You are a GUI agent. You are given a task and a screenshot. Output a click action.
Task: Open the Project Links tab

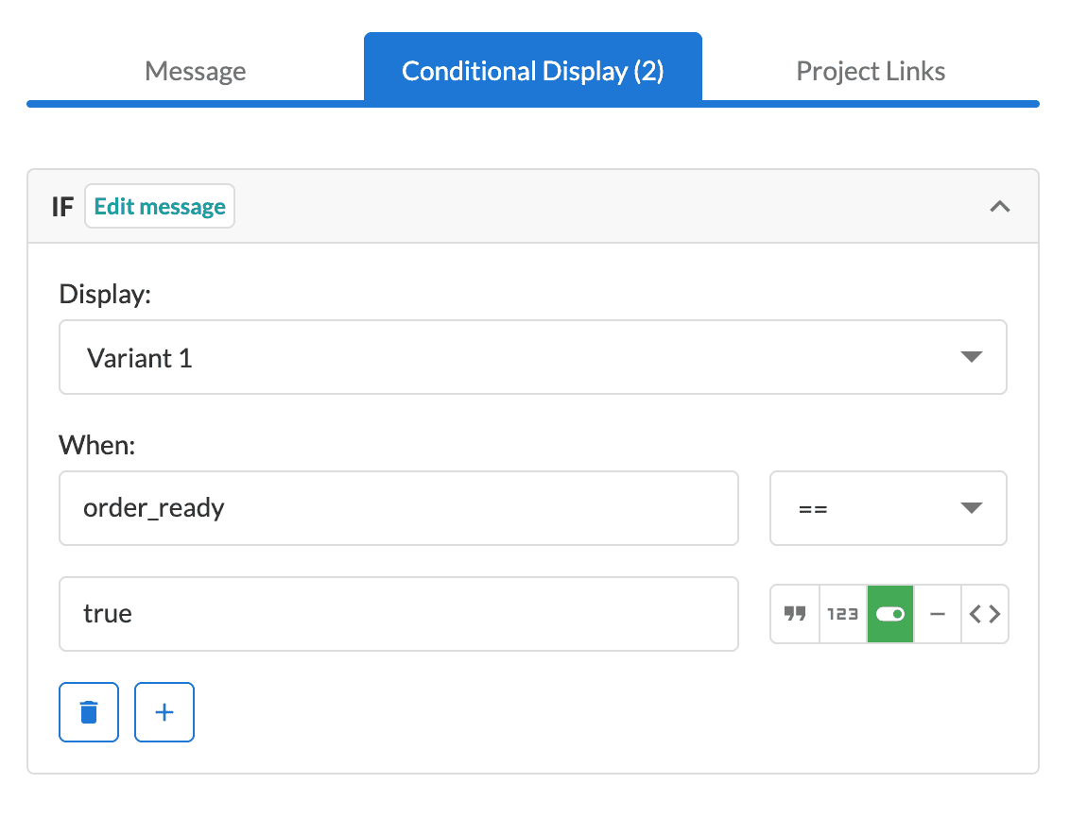tap(871, 71)
